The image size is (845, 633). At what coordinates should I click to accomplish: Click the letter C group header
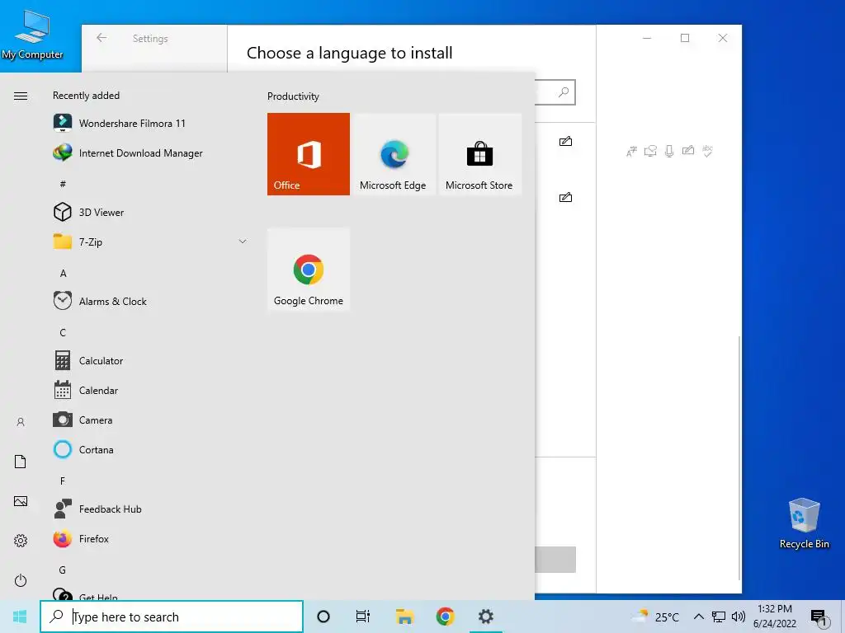63,333
